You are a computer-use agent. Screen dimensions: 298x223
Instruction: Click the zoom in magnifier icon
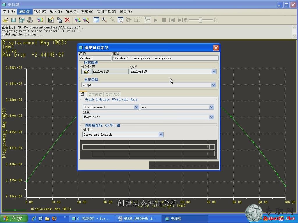[104, 20]
